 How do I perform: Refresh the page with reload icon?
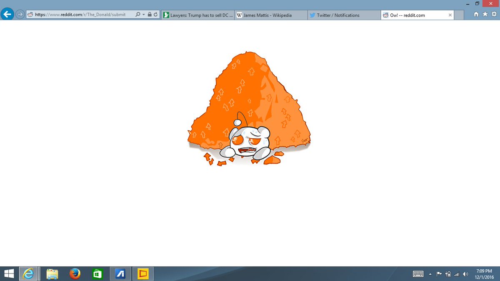155,15
